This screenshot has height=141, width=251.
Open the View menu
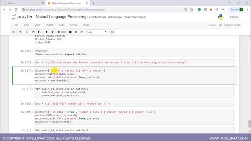click(37, 25)
